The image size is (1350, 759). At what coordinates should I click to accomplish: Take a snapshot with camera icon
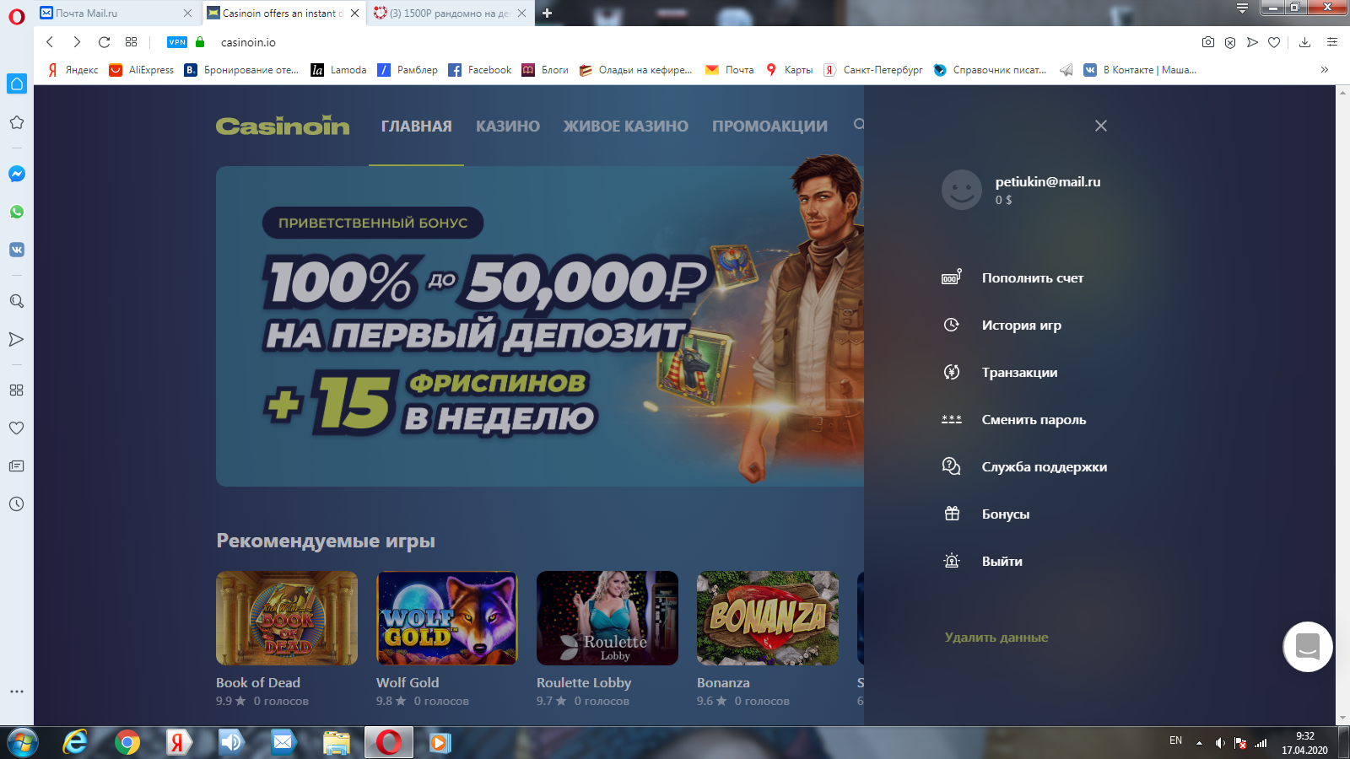(x=1208, y=42)
